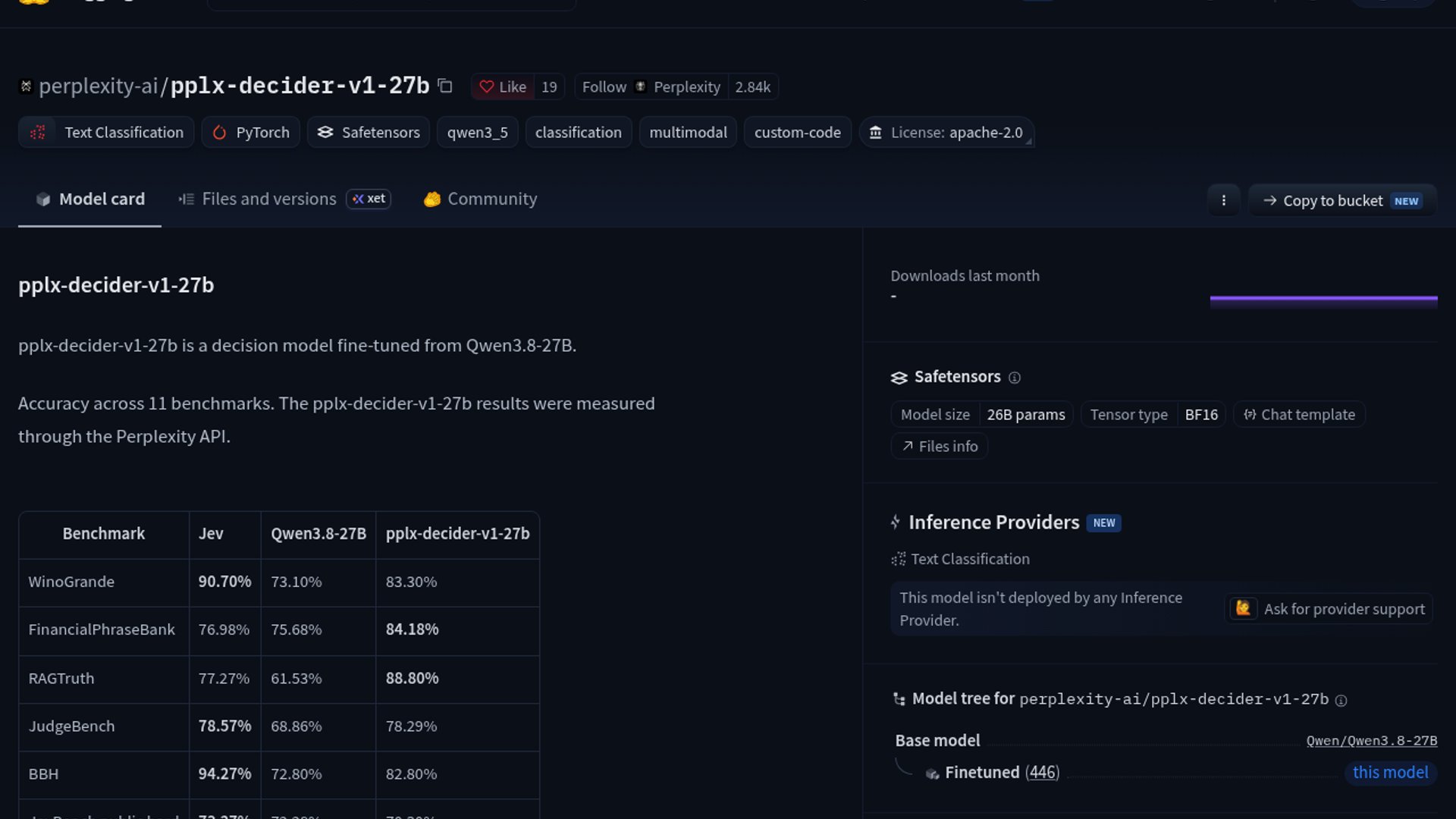Open the perplexity-ai organization link
Viewport: 1456px width, 819px height.
98,86
